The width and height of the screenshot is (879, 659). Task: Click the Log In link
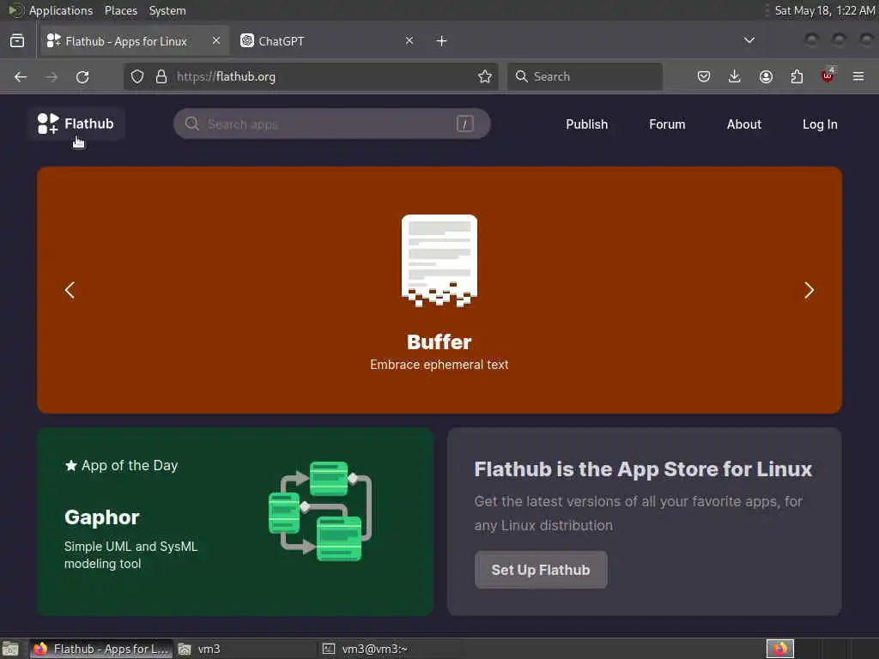pos(820,124)
